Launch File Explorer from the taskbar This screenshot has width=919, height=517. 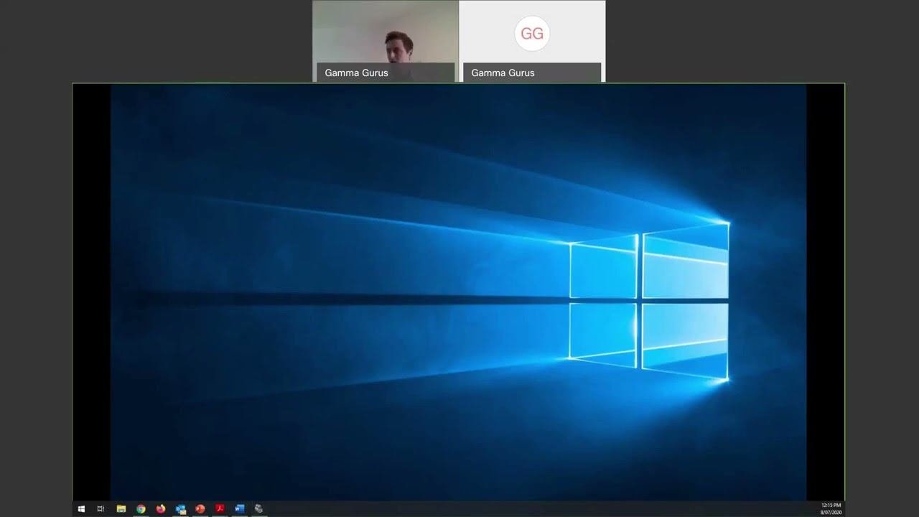coord(121,509)
